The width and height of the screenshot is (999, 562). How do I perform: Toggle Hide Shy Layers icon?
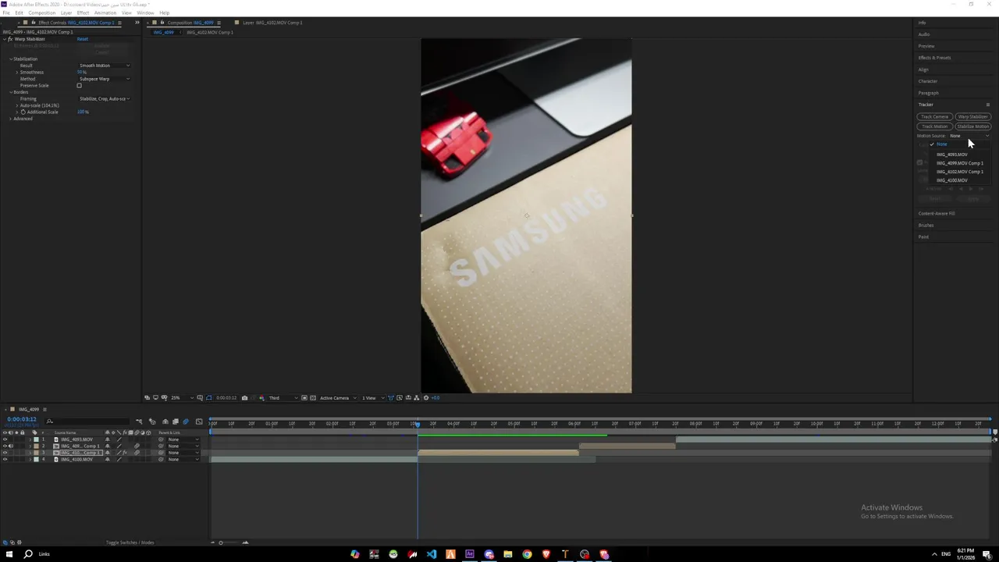[x=165, y=421]
